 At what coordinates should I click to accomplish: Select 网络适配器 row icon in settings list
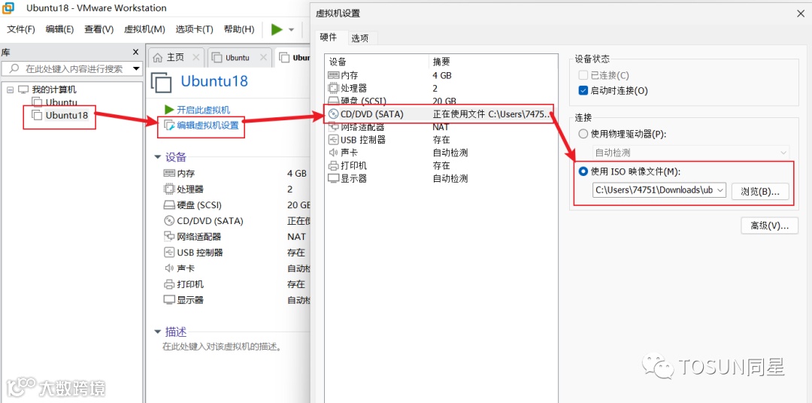[x=333, y=127]
